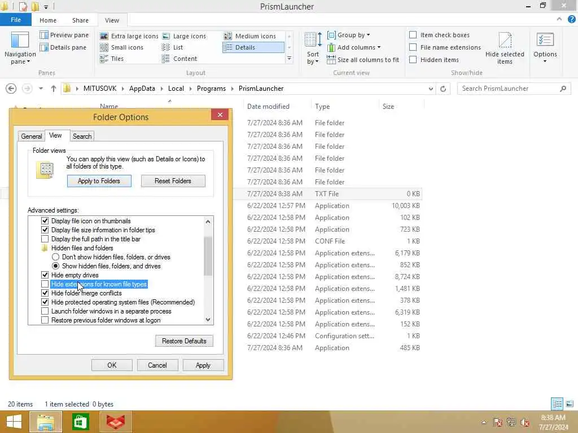Toggle Hidden items in ribbon
The image size is (578, 433).
[413, 60]
